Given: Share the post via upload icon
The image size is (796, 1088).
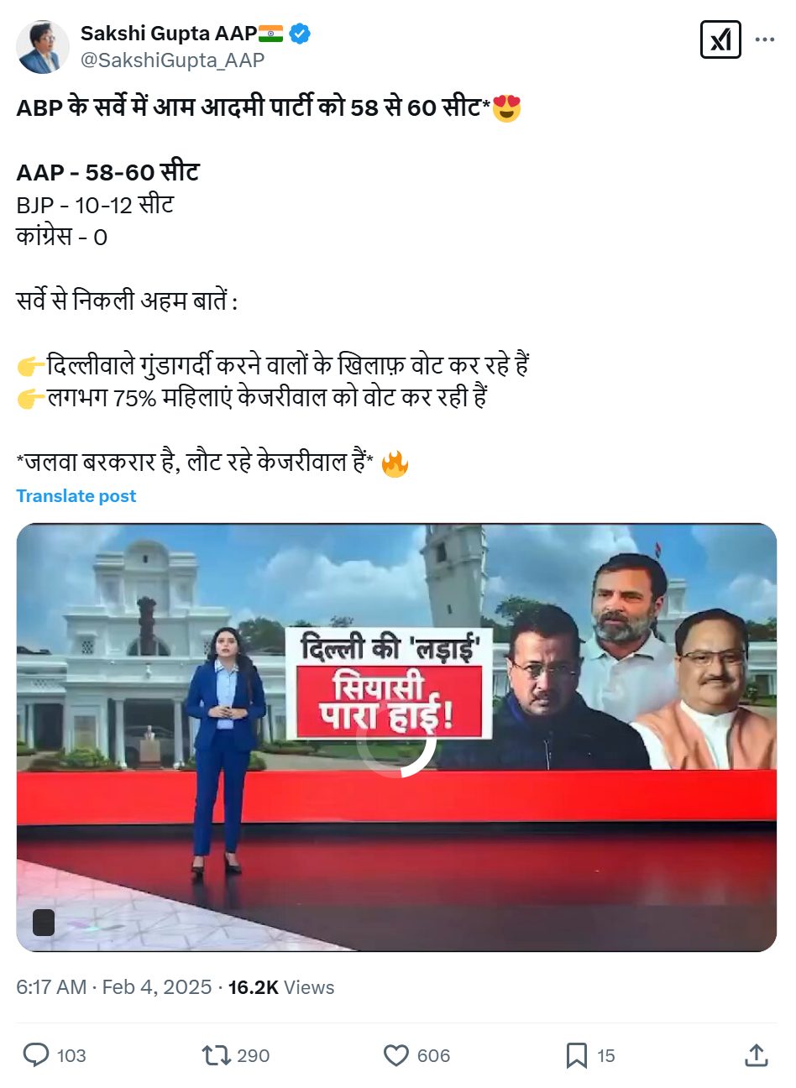Looking at the screenshot, I should pyautogui.click(x=757, y=1055).
